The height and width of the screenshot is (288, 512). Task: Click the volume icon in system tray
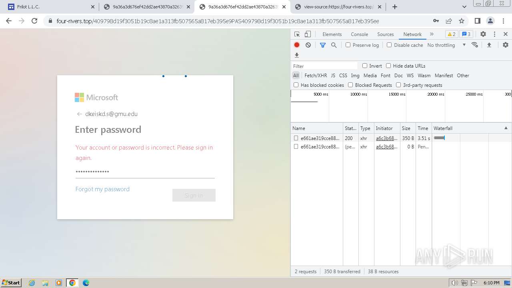(x=455, y=283)
